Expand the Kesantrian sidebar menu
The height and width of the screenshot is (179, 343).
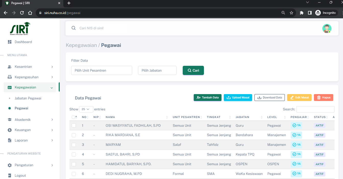tap(30, 67)
